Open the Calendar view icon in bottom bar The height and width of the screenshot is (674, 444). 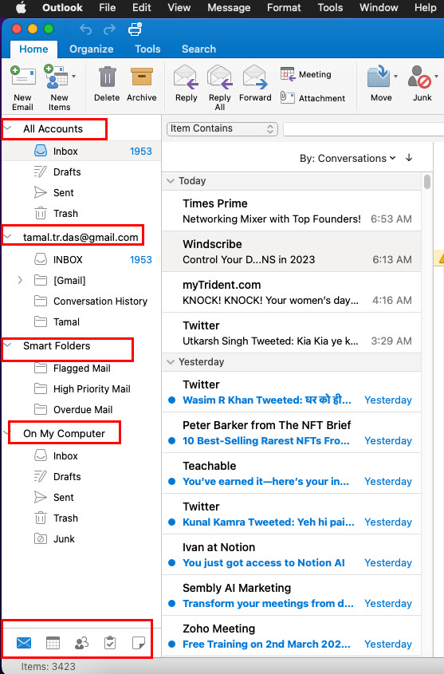coord(53,643)
